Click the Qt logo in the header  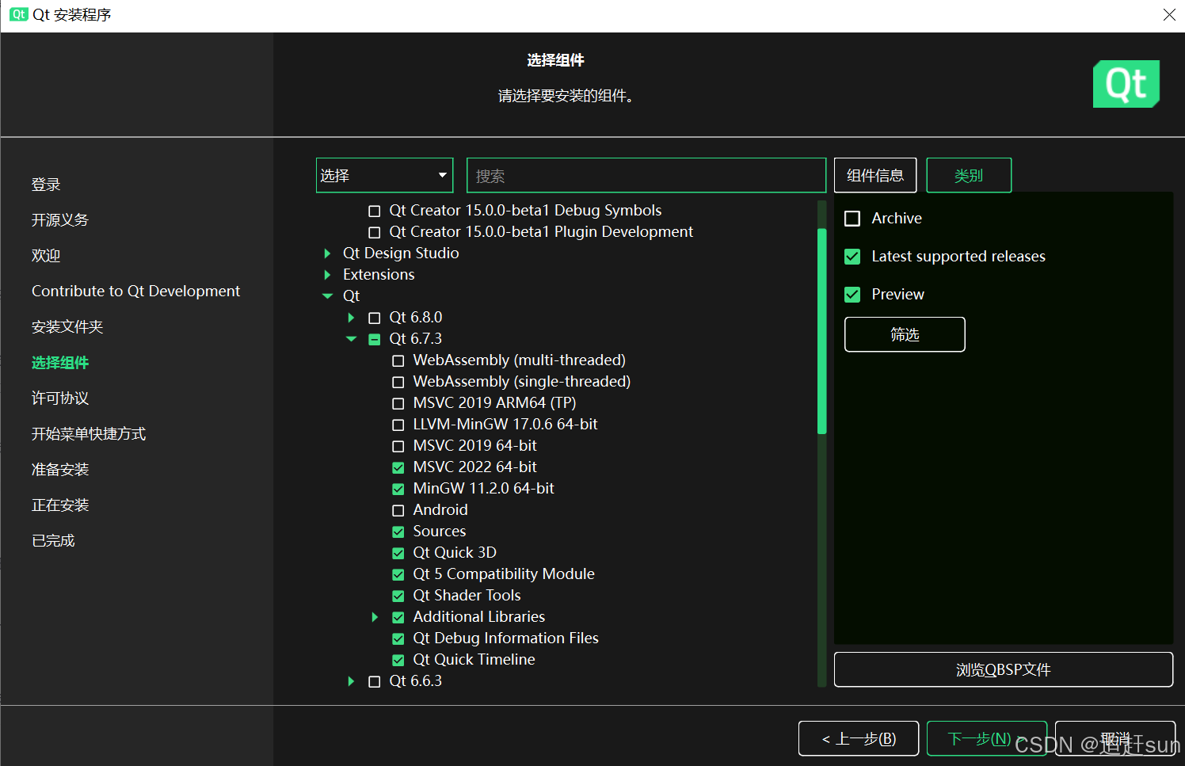pos(1126,84)
